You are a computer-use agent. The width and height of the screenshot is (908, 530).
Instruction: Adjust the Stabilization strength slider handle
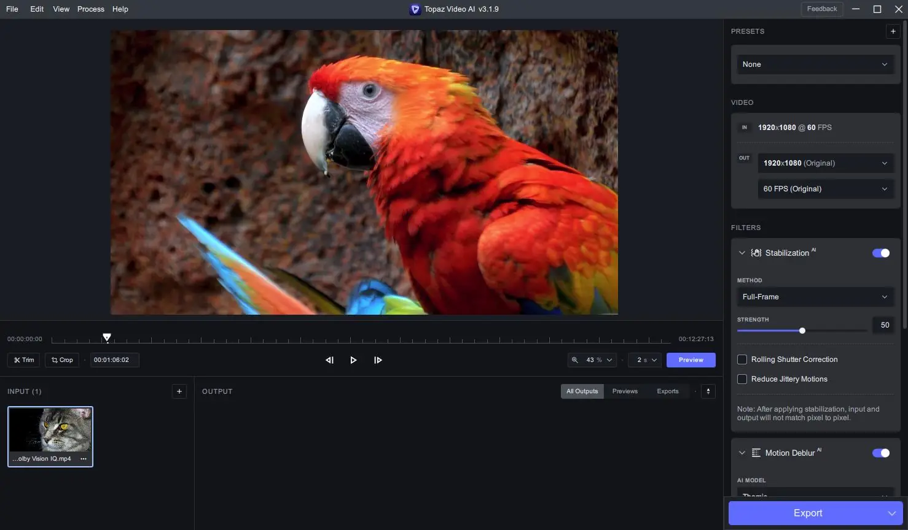pyautogui.click(x=802, y=331)
